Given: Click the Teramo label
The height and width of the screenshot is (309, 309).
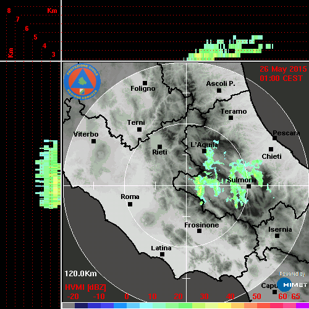Looking at the screenshot, I should 234,111.
